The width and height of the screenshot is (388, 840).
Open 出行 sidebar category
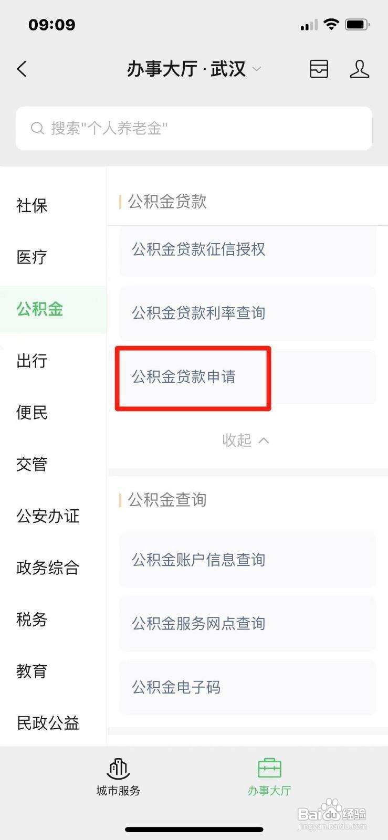click(32, 361)
